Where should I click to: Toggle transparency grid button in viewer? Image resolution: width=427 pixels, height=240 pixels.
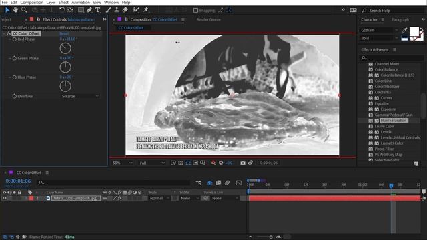181,163
